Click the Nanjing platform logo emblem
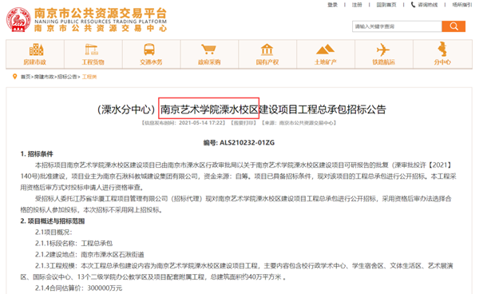 click(x=18, y=20)
